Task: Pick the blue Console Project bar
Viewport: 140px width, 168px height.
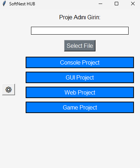Action: pyautogui.click(x=80, y=62)
